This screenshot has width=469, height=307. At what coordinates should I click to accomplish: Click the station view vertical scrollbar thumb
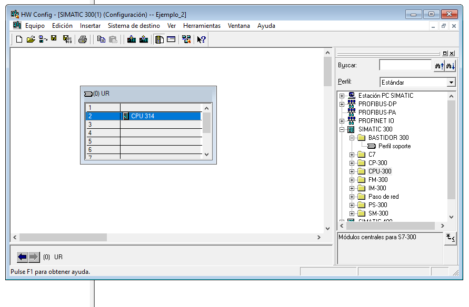pos(327,71)
